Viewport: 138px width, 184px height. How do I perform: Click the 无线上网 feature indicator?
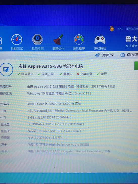point(46,74)
